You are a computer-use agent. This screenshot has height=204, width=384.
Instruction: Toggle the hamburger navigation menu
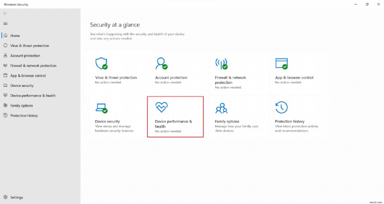click(5, 24)
